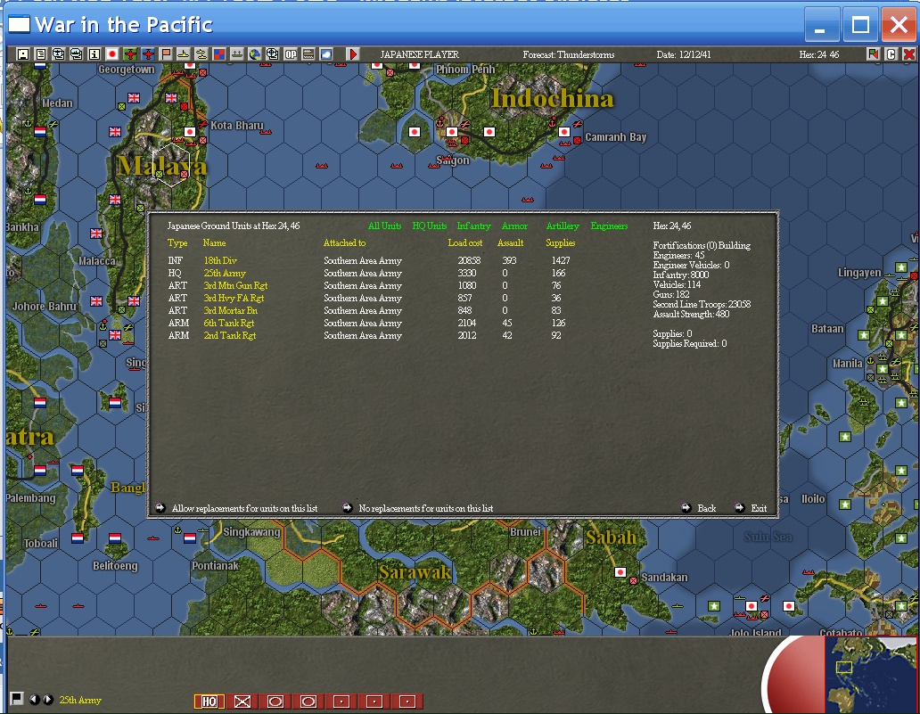Sort by the Load cost column header
The image size is (920, 714).
pyautogui.click(x=465, y=242)
